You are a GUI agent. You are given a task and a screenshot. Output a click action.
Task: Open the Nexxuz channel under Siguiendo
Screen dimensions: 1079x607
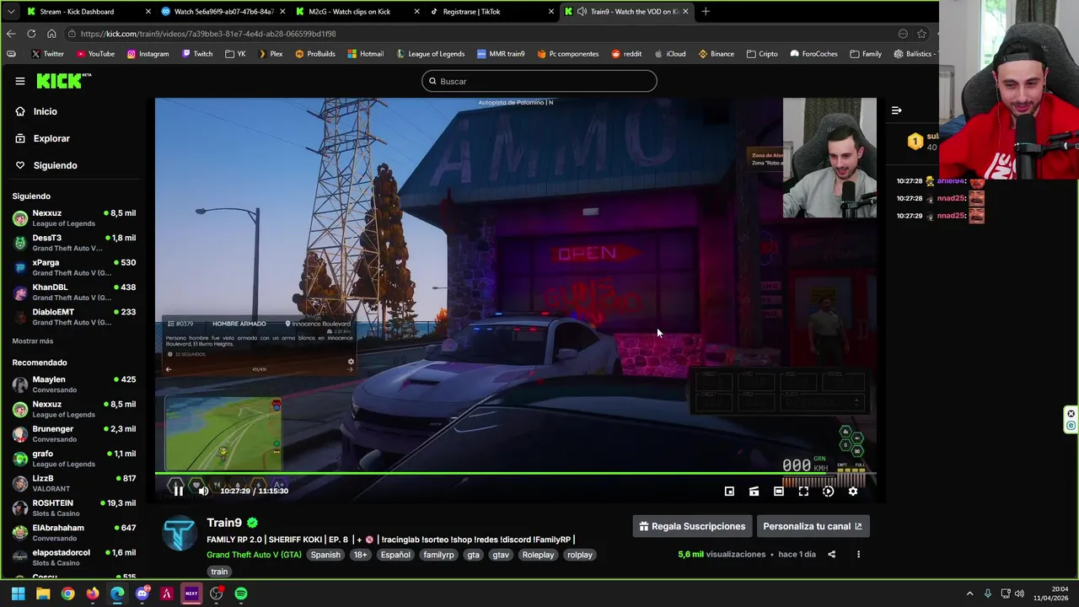(74, 218)
